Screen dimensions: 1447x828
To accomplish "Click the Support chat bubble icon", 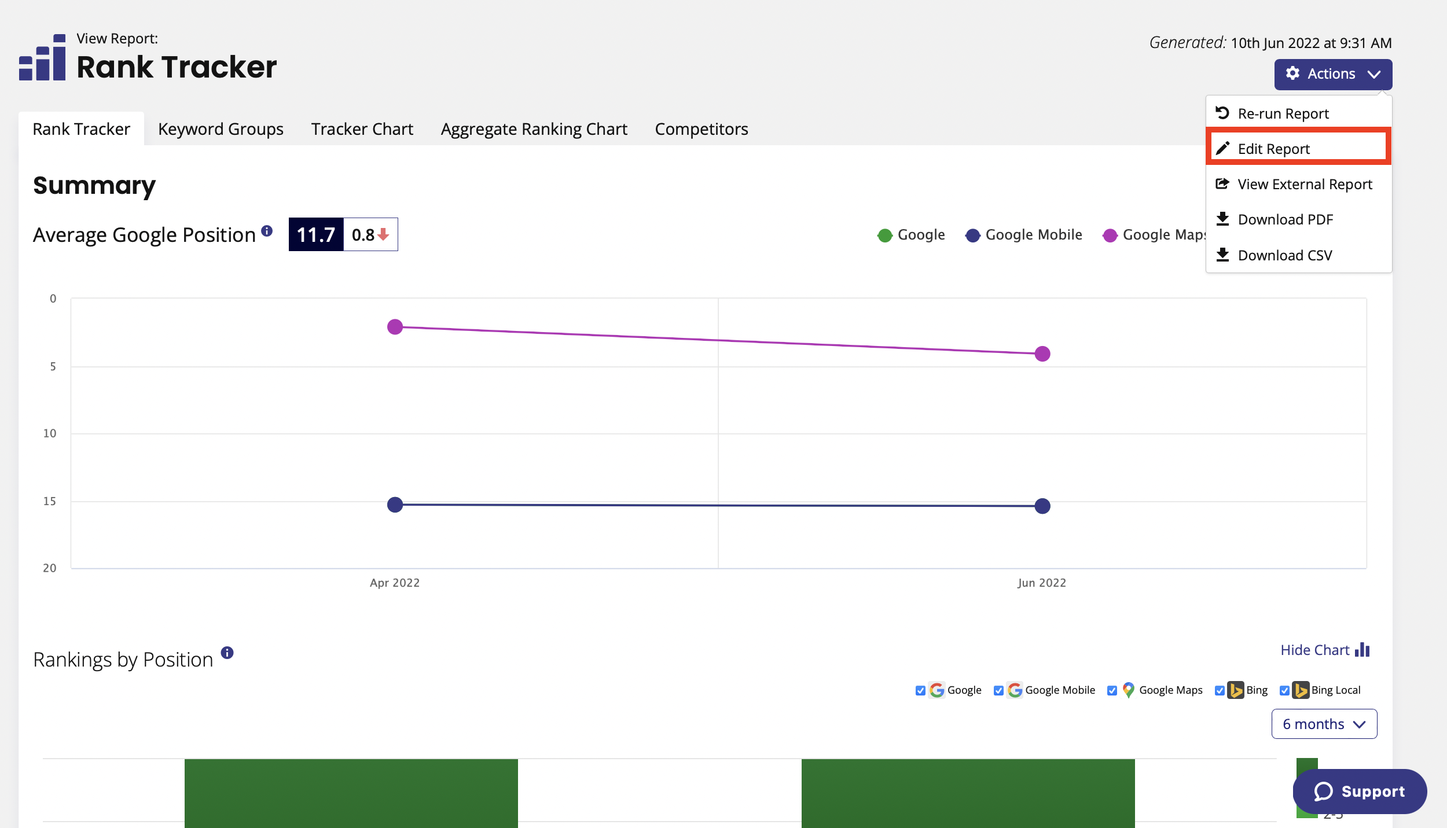I will pos(1324,792).
